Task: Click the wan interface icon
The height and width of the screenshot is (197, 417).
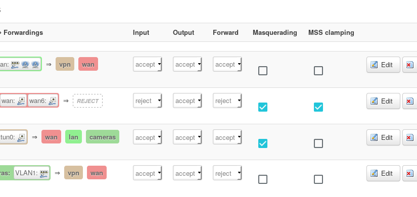Action: click(22, 101)
